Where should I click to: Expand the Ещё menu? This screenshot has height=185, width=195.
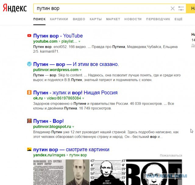pos(179,19)
